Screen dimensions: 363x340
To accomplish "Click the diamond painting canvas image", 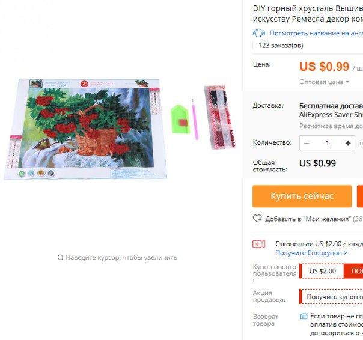I will tap(85, 129).
